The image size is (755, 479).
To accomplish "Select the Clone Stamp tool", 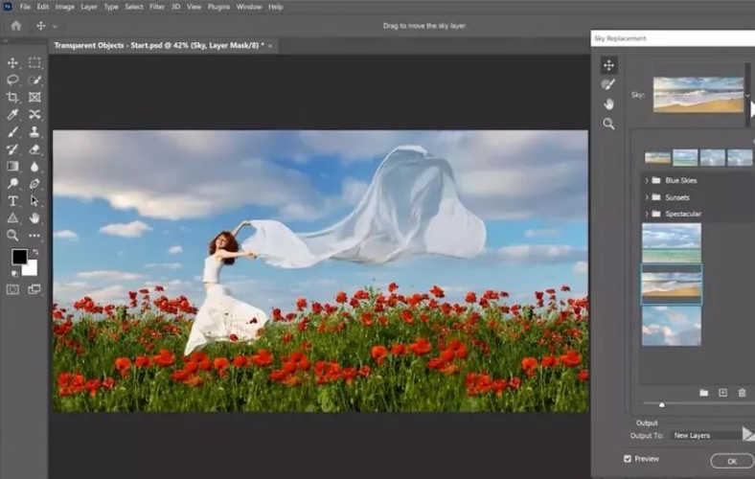I will [34, 132].
